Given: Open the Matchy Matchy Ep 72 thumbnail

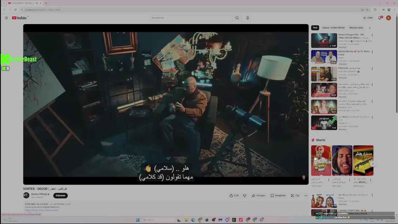Looking at the screenshot, I should pyautogui.click(x=324, y=57).
